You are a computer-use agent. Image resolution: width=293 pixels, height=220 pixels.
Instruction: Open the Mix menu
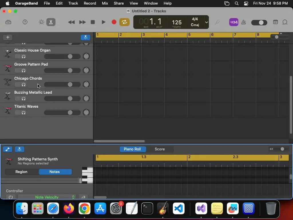click(x=105, y=3)
